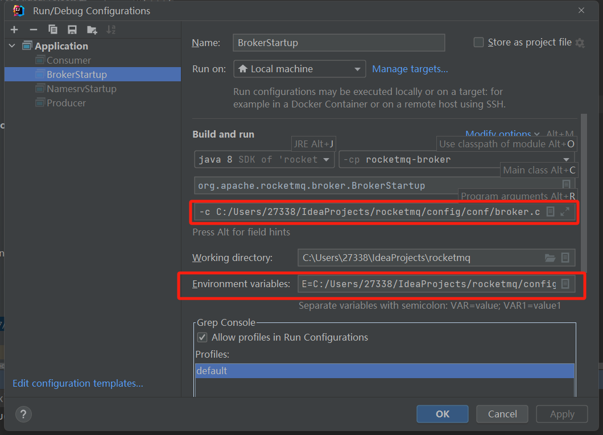Save configuration with the floppy-disk icon

point(72,30)
